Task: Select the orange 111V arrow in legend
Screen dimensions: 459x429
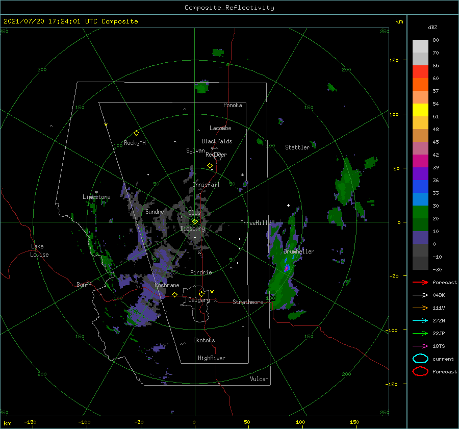Action: 420,308
